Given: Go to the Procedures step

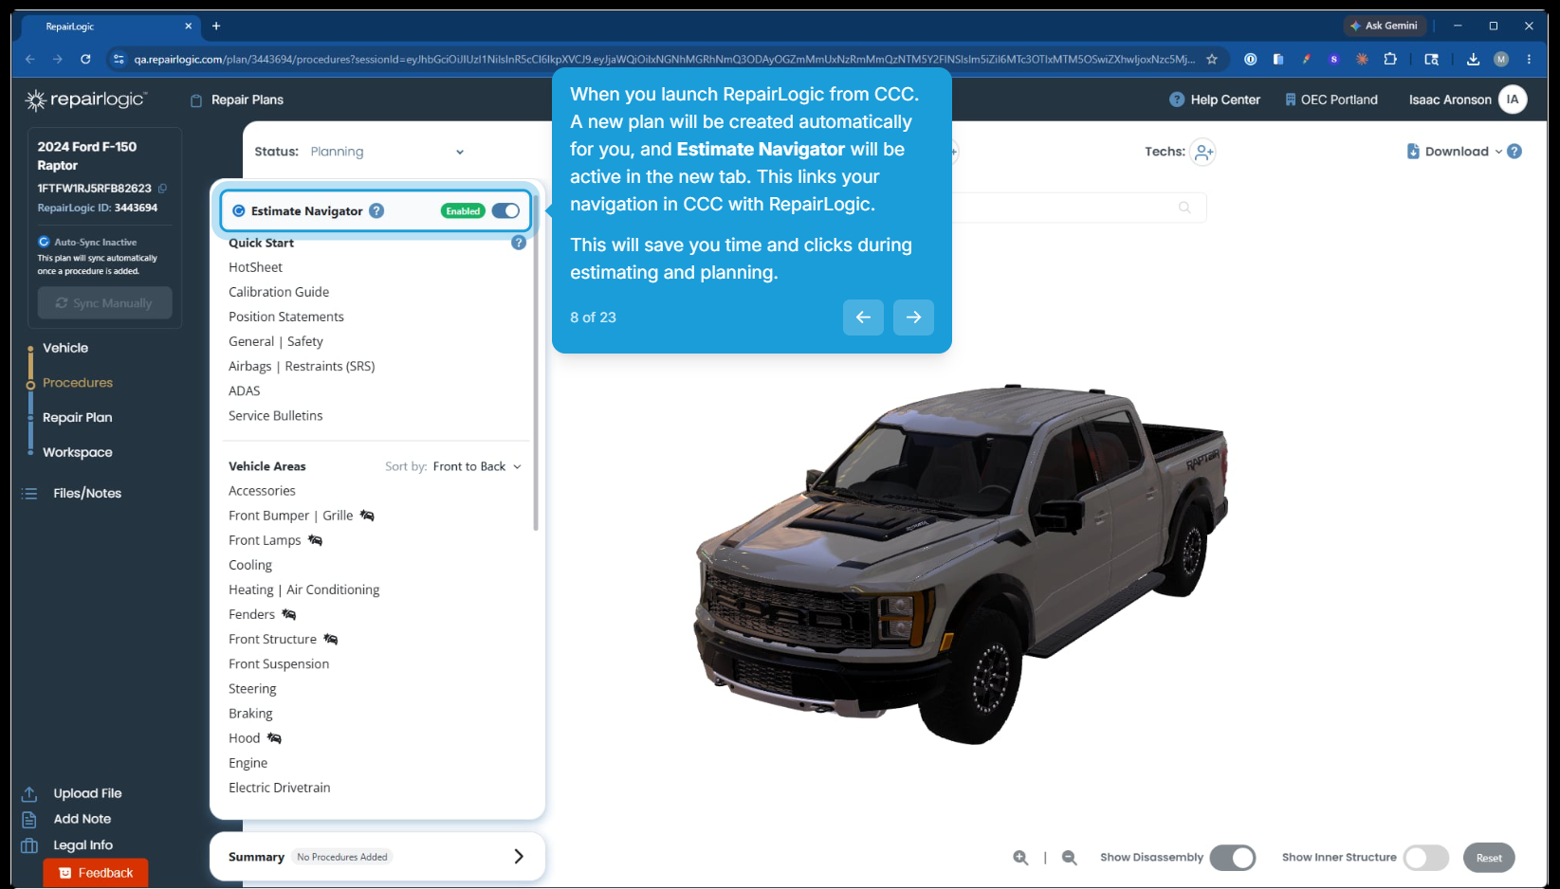Looking at the screenshot, I should coord(78,383).
